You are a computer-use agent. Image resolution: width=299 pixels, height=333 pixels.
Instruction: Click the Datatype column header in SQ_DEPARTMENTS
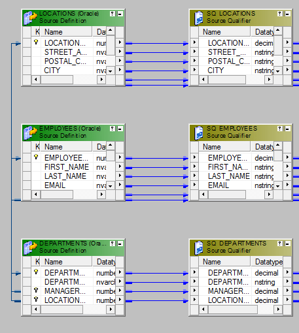pos(267,262)
